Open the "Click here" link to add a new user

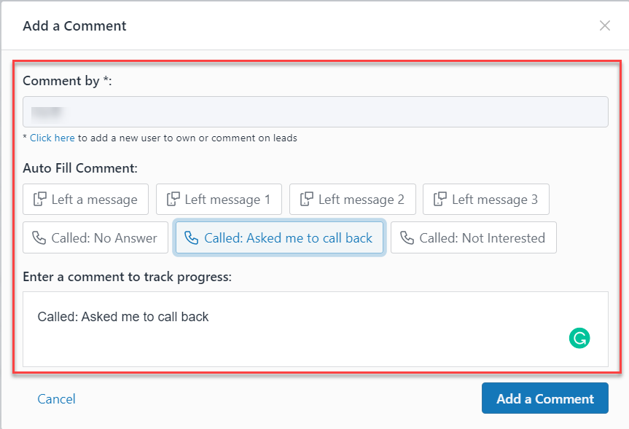[x=52, y=138]
